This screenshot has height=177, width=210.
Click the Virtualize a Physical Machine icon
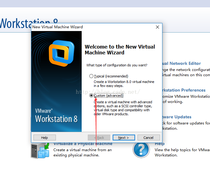[40, 151]
